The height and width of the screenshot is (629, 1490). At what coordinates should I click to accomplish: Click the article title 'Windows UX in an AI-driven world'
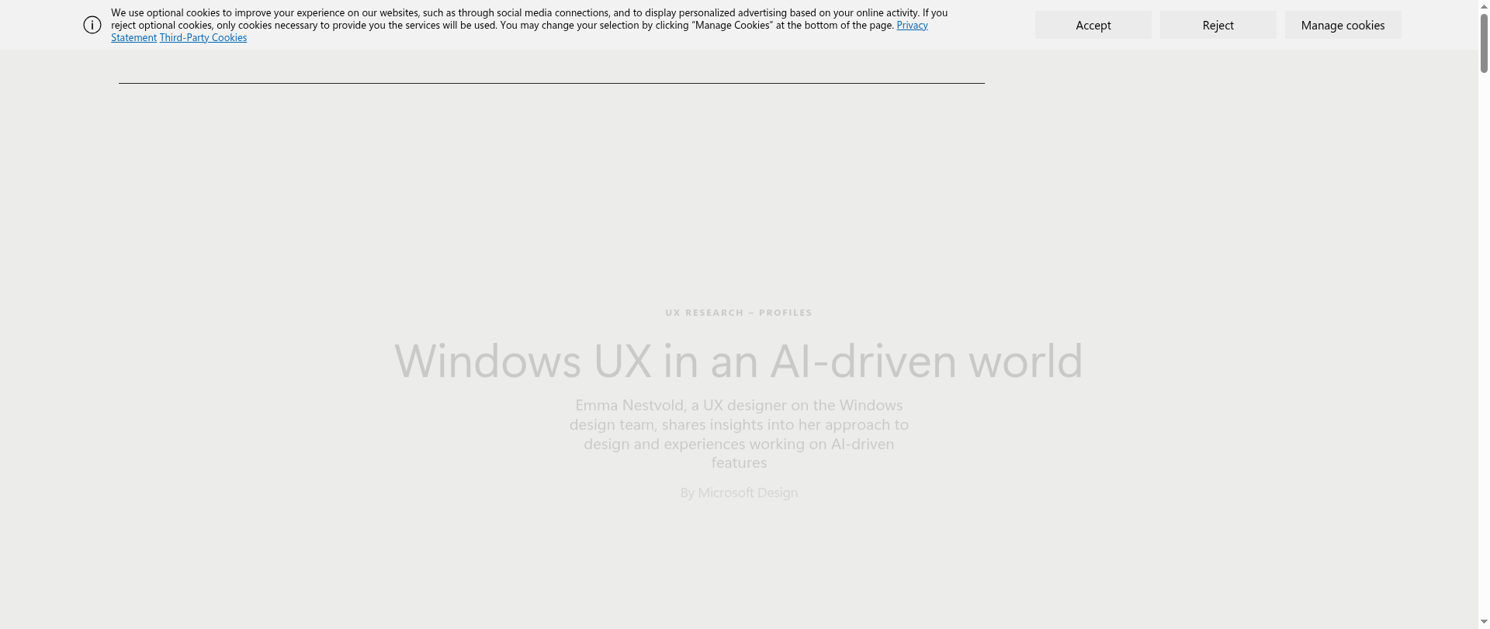[x=739, y=361]
